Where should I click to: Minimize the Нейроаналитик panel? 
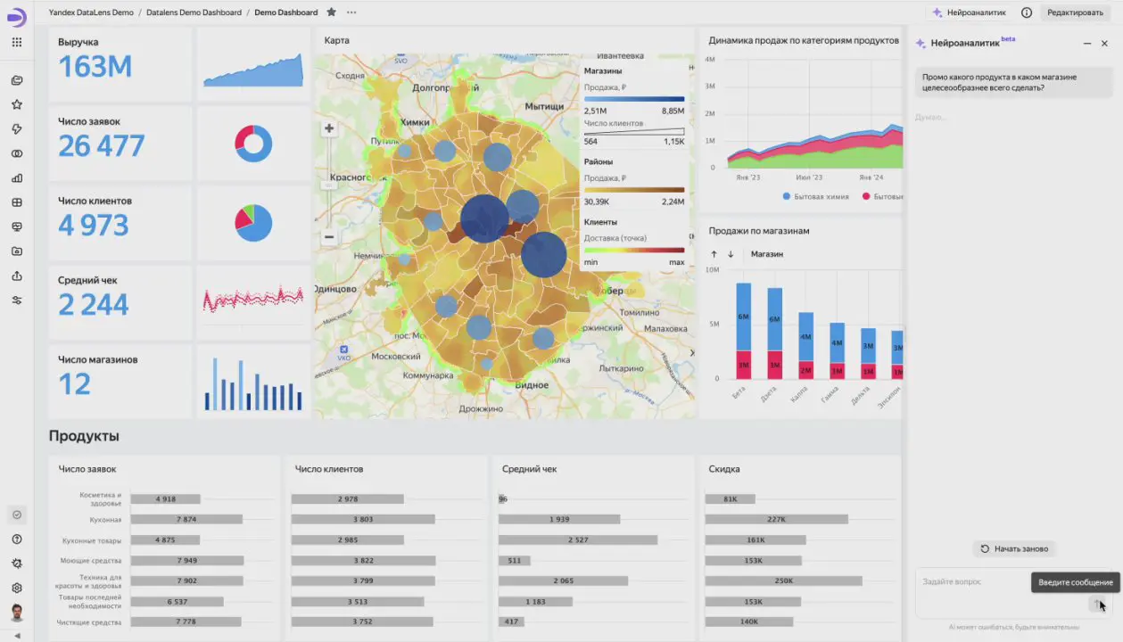coord(1087,43)
